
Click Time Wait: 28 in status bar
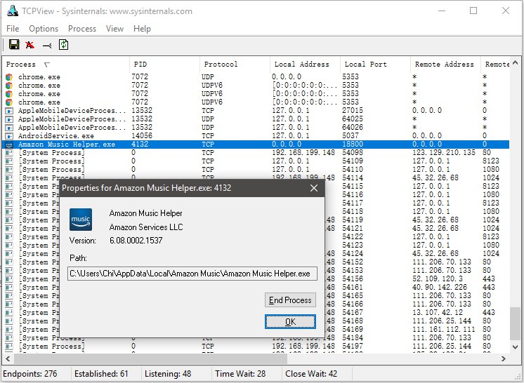(x=240, y=374)
